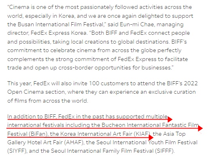Click the abbreviation "(SIFFF)" at the end
Image resolution: width=208 pixels, height=160 pixels.
tap(164, 151)
